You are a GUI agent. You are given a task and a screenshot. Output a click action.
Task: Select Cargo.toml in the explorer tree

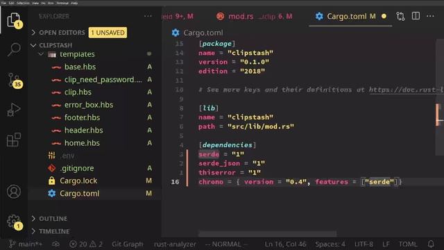[79, 193]
